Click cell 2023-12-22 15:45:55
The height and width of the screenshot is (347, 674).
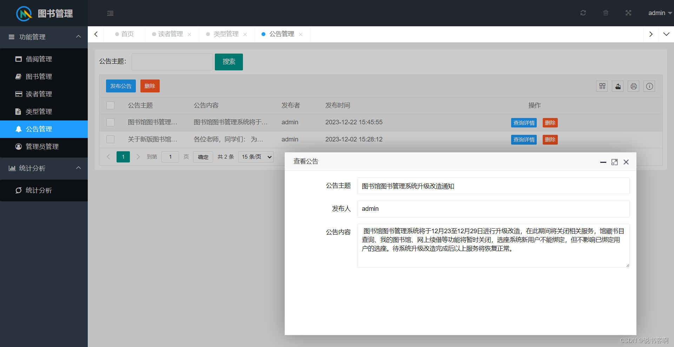(x=354, y=122)
